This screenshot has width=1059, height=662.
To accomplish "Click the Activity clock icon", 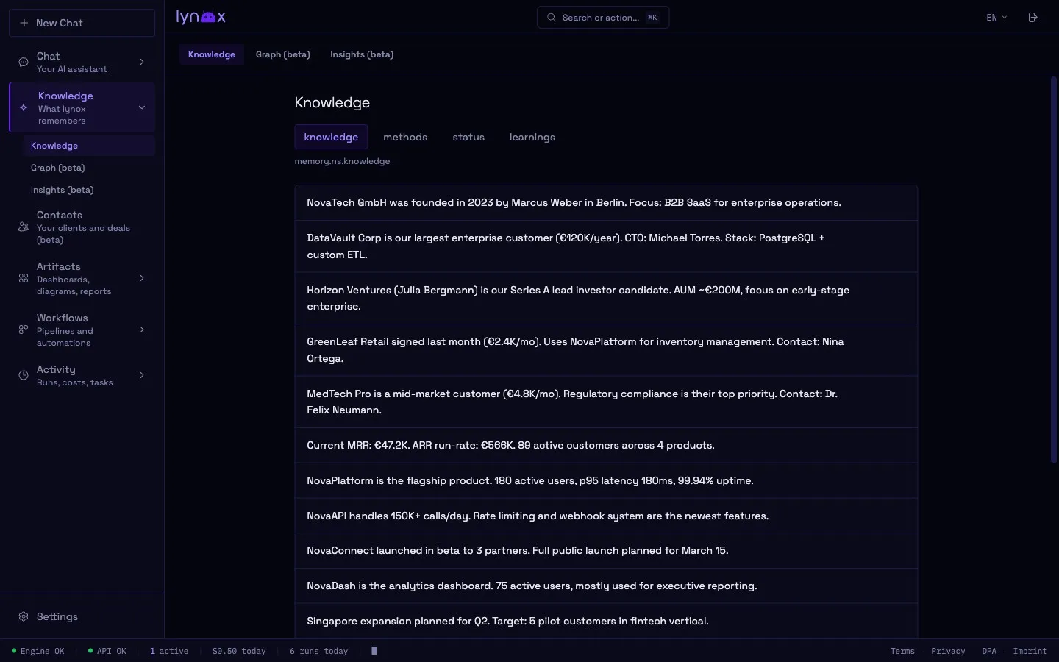I will coord(24,375).
